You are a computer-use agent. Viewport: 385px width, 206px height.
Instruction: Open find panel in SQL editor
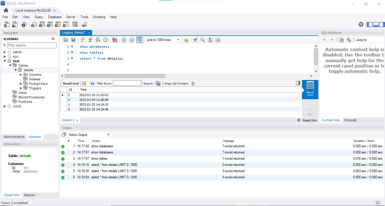click(203, 40)
